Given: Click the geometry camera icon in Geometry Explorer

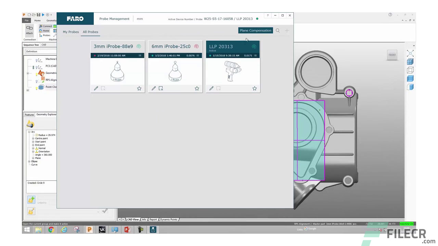Looking at the screenshot, I should pos(30,124).
